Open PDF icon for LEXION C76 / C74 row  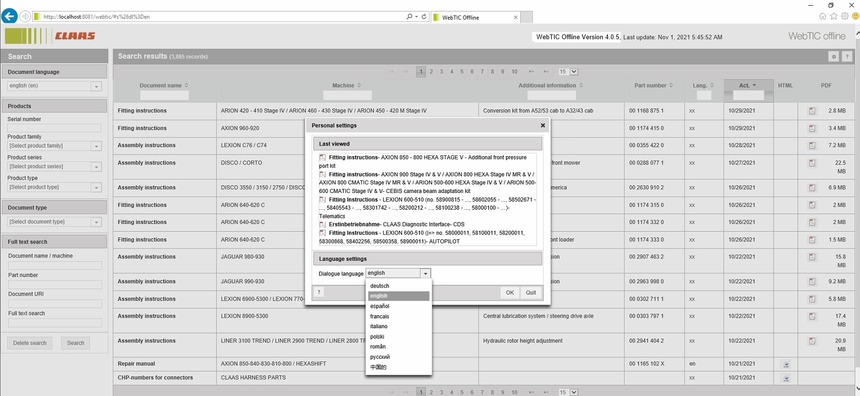[812, 145]
